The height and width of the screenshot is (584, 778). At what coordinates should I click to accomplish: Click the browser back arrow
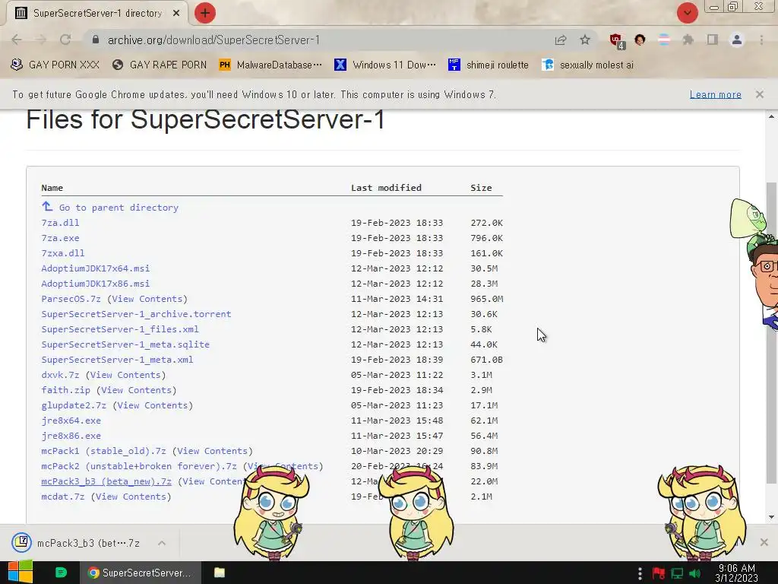17,40
